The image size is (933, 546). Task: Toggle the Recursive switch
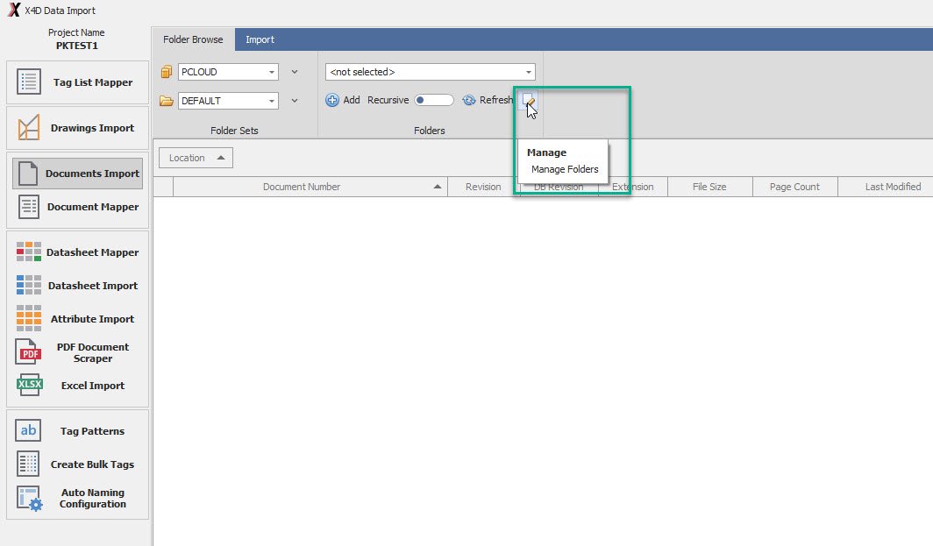434,100
